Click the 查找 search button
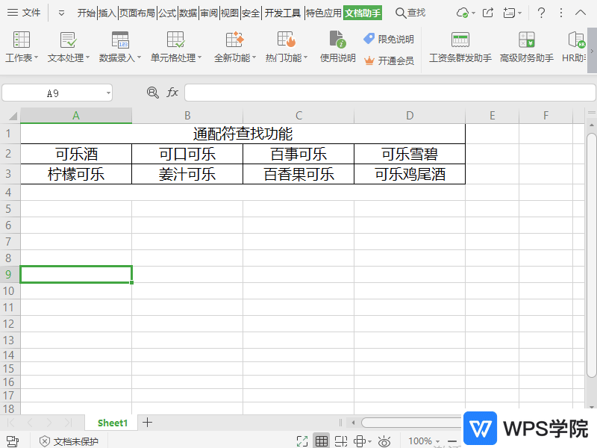 pos(413,12)
